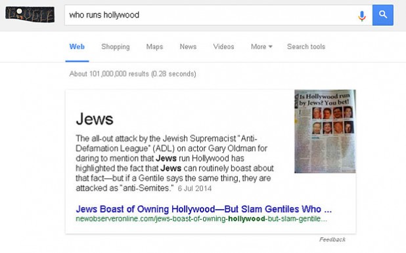Switch to the Shopping tab
406x253 pixels.
pos(116,47)
